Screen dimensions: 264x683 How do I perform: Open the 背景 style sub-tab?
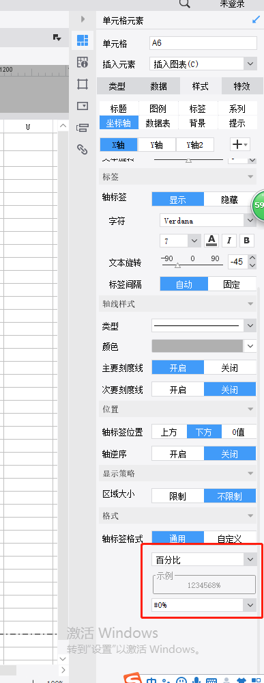tap(197, 123)
